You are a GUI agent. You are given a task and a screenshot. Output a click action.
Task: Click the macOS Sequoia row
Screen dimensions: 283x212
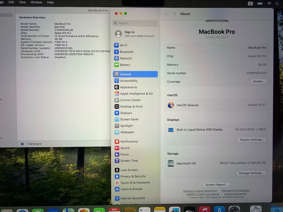tap(216, 105)
